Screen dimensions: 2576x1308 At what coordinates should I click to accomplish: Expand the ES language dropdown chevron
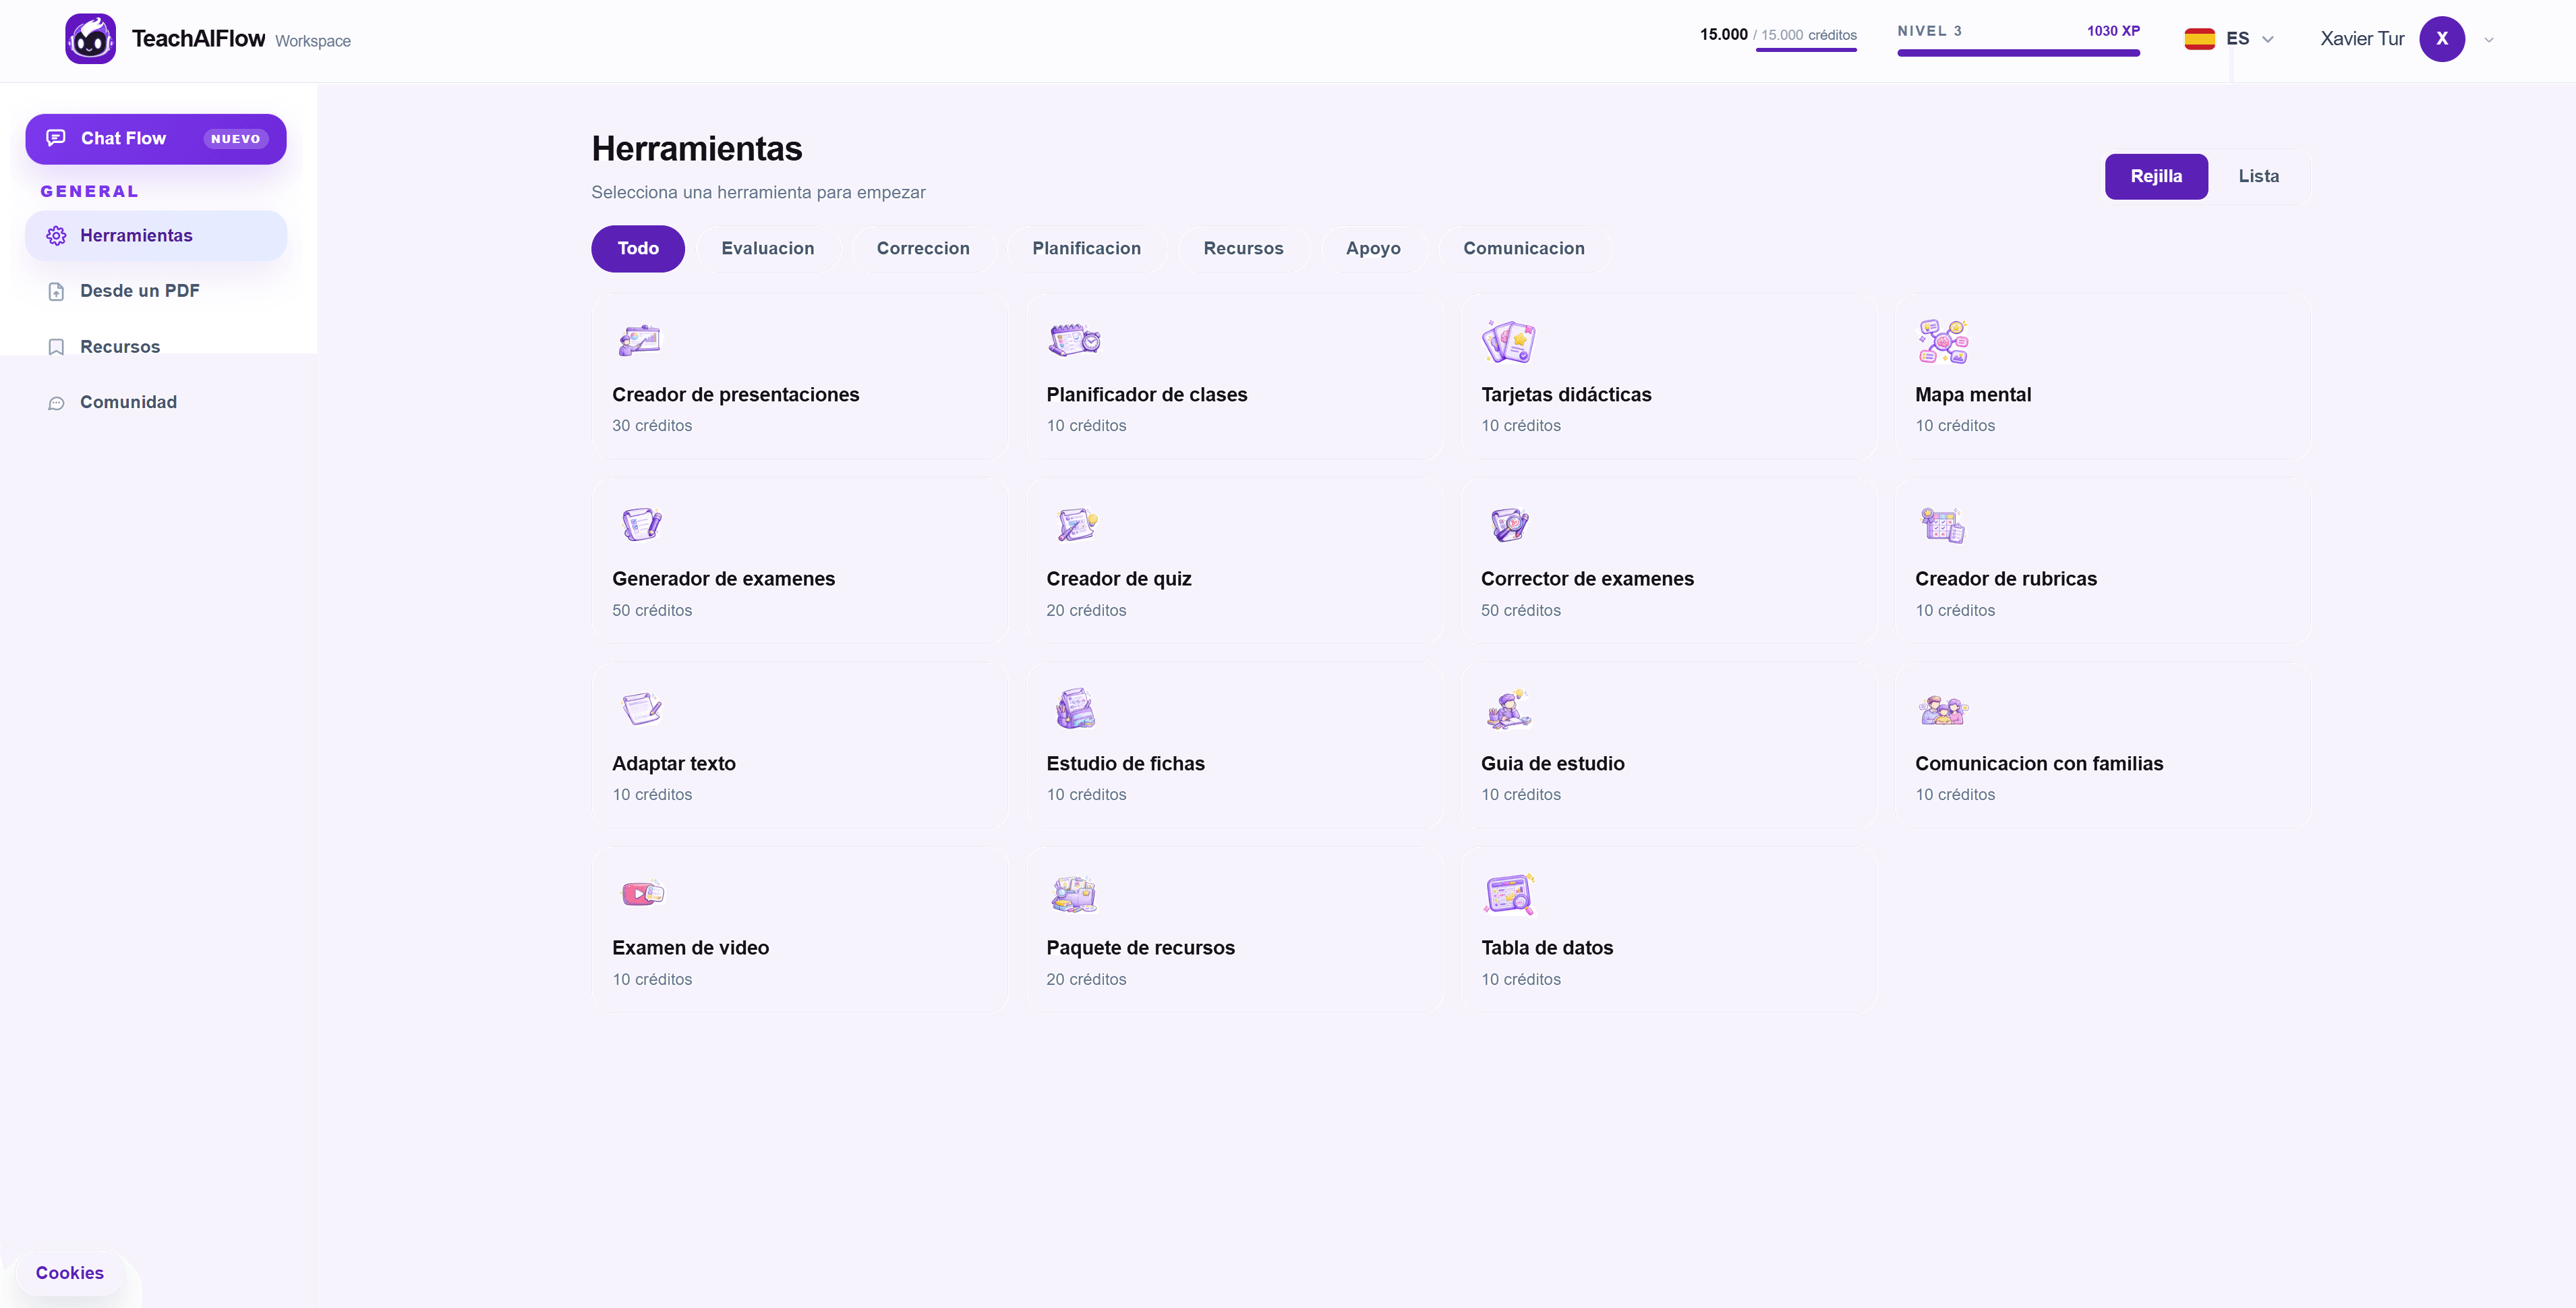click(2268, 40)
